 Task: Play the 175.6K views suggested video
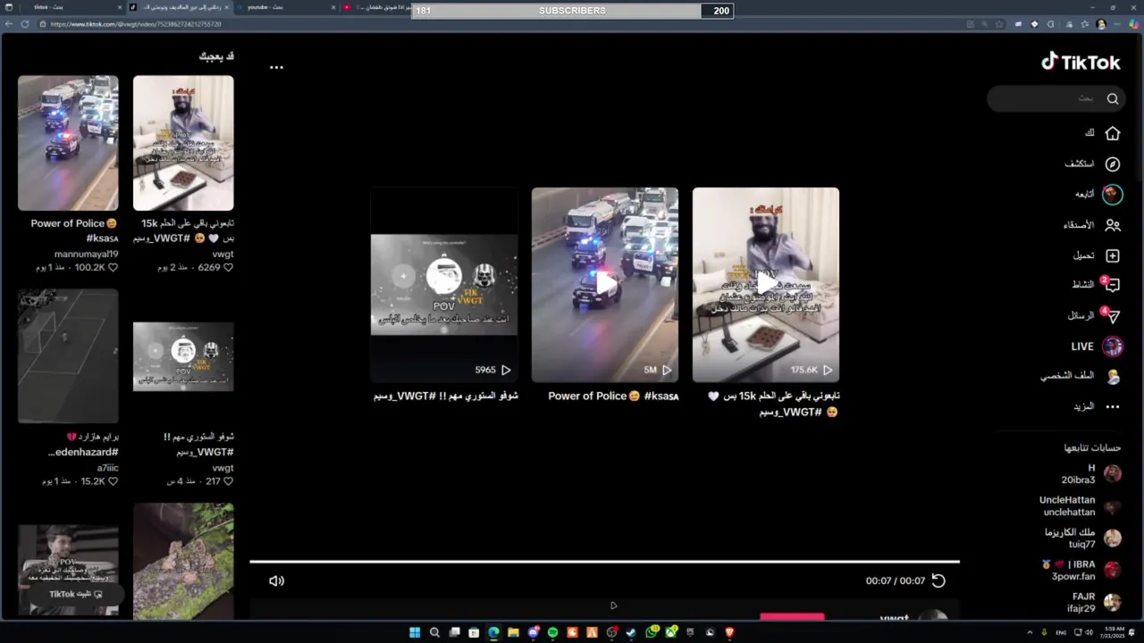[x=766, y=285]
